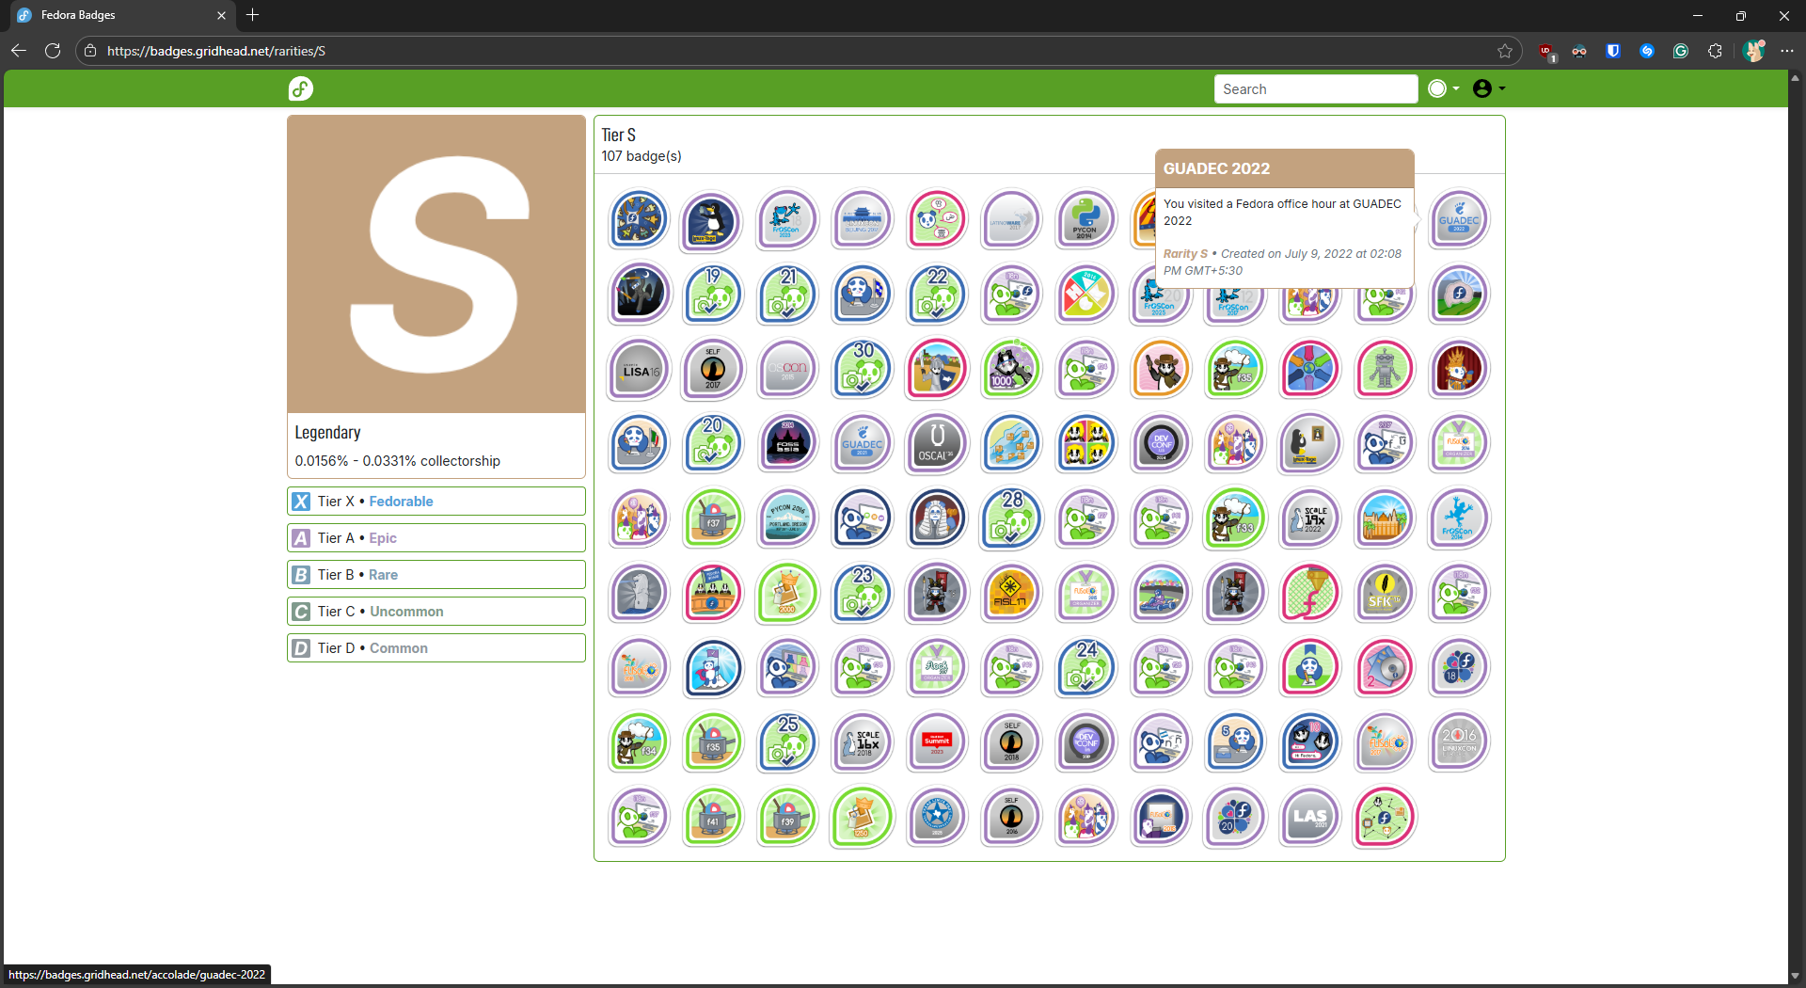This screenshot has height=988, width=1806.
Task: Open the uBlock Origin extension
Action: click(x=1545, y=51)
